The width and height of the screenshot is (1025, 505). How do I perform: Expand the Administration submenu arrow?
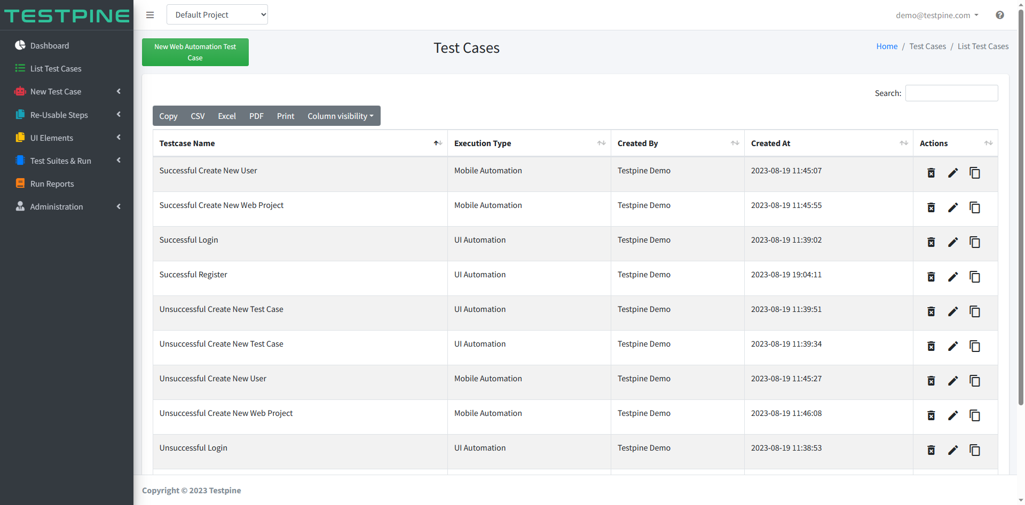[x=119, y=206]
